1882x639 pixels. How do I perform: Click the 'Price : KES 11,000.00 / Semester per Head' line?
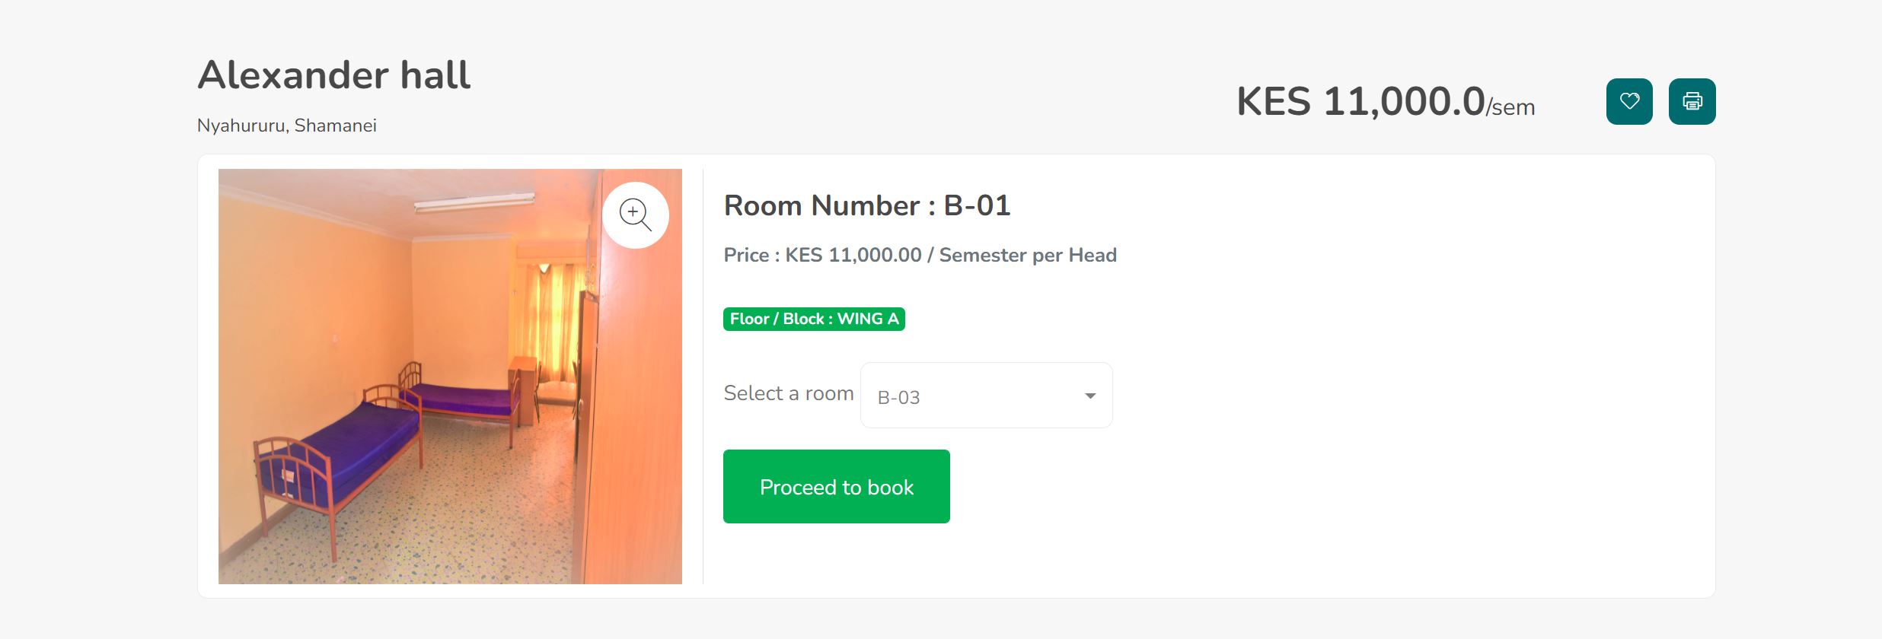tap(920, 255)
